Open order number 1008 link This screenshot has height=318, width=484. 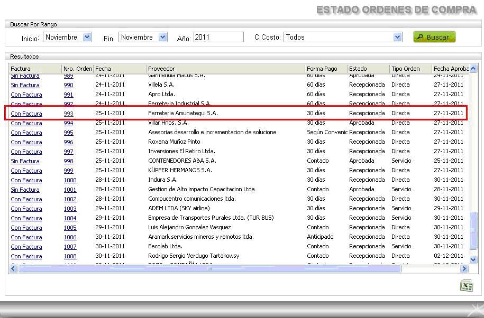point(70,256)
